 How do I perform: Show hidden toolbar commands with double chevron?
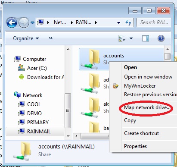coord(51,38)
